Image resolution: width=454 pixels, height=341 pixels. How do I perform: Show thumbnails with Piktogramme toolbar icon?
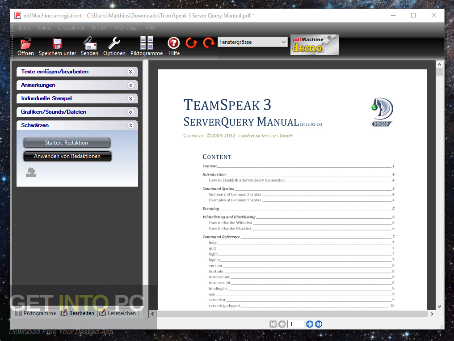147,43
